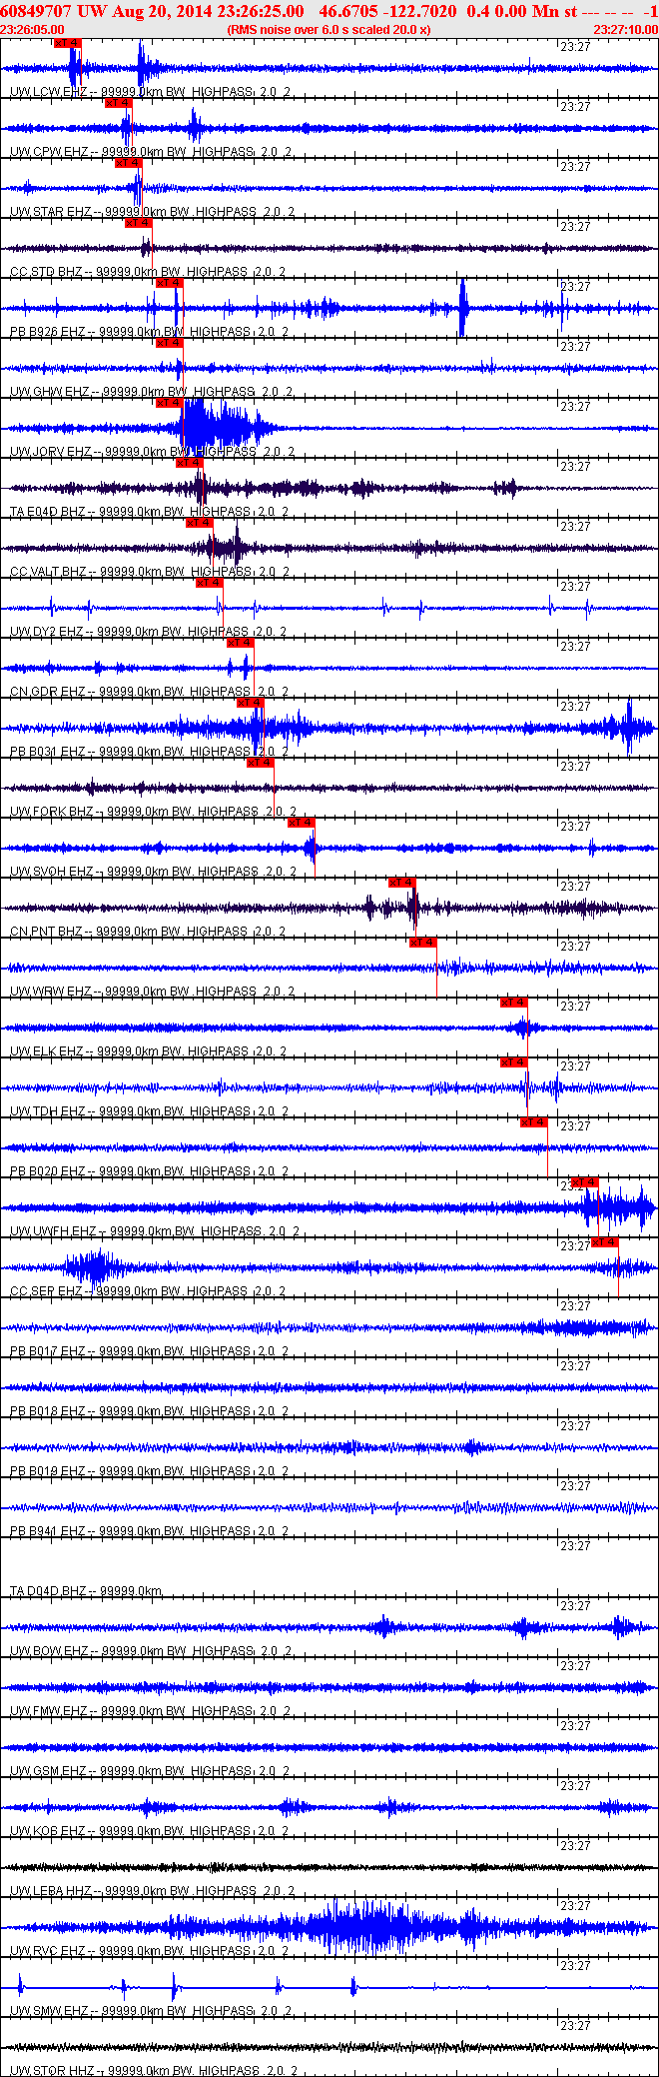
Task: Click the 'PB.B017 EHZ' station label
Action: coord(48,1351)
